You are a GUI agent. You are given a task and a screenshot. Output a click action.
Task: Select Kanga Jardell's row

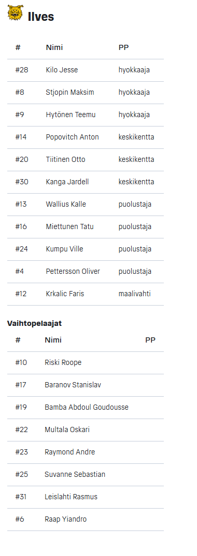86,182
